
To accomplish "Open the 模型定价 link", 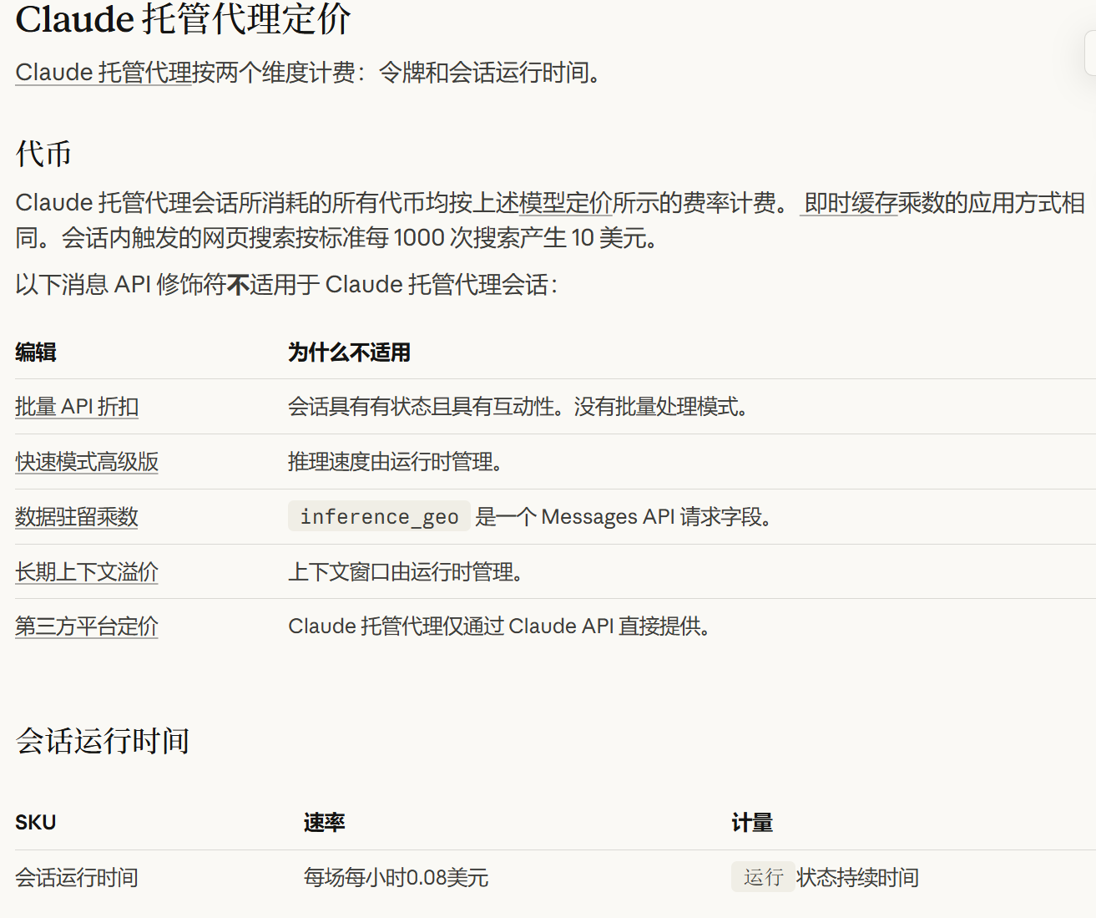I will click(564, 202).
